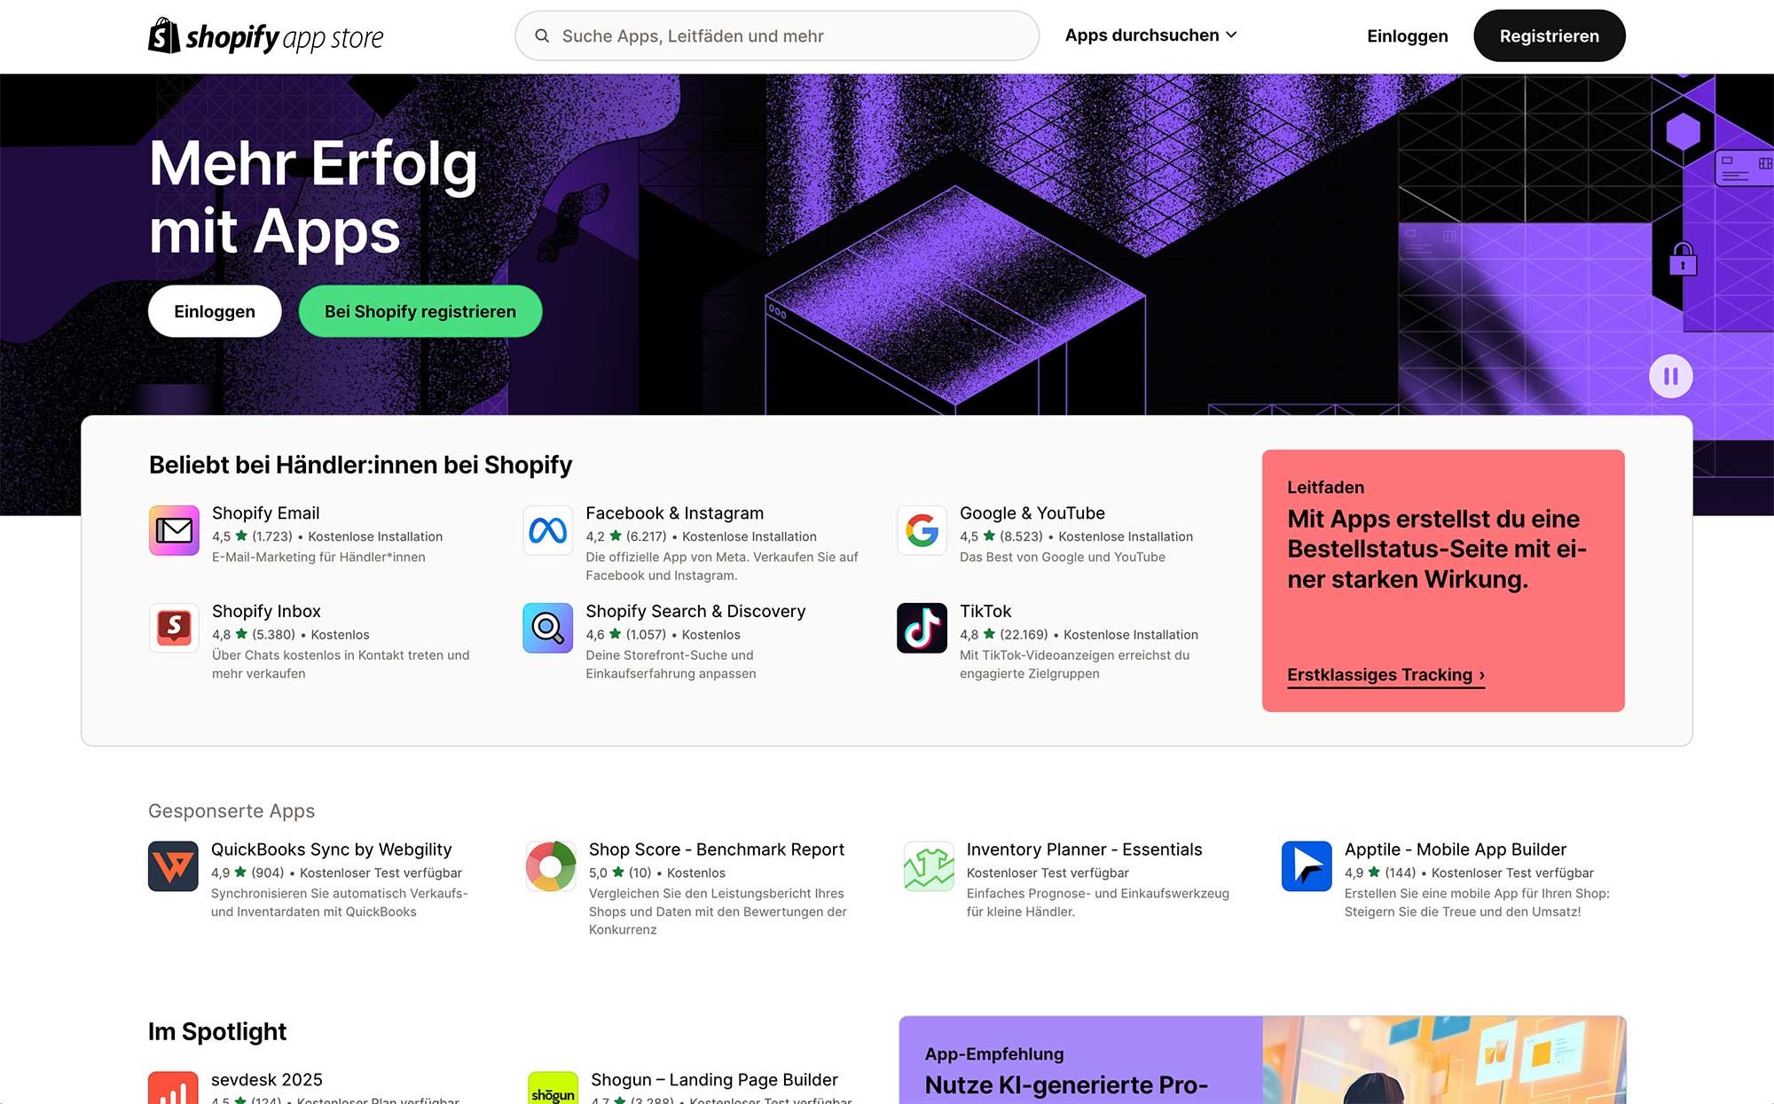
Task: Click the Gesponserte Apps label
Action: click(x=232, y=811)
